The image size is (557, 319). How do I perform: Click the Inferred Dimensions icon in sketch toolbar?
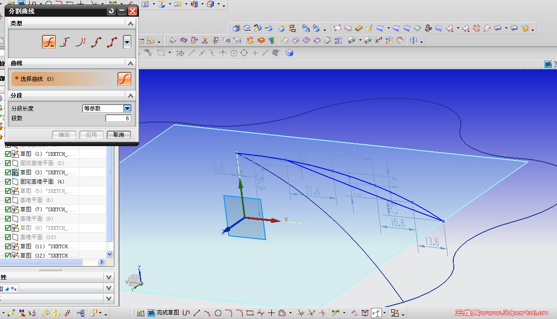336,313
